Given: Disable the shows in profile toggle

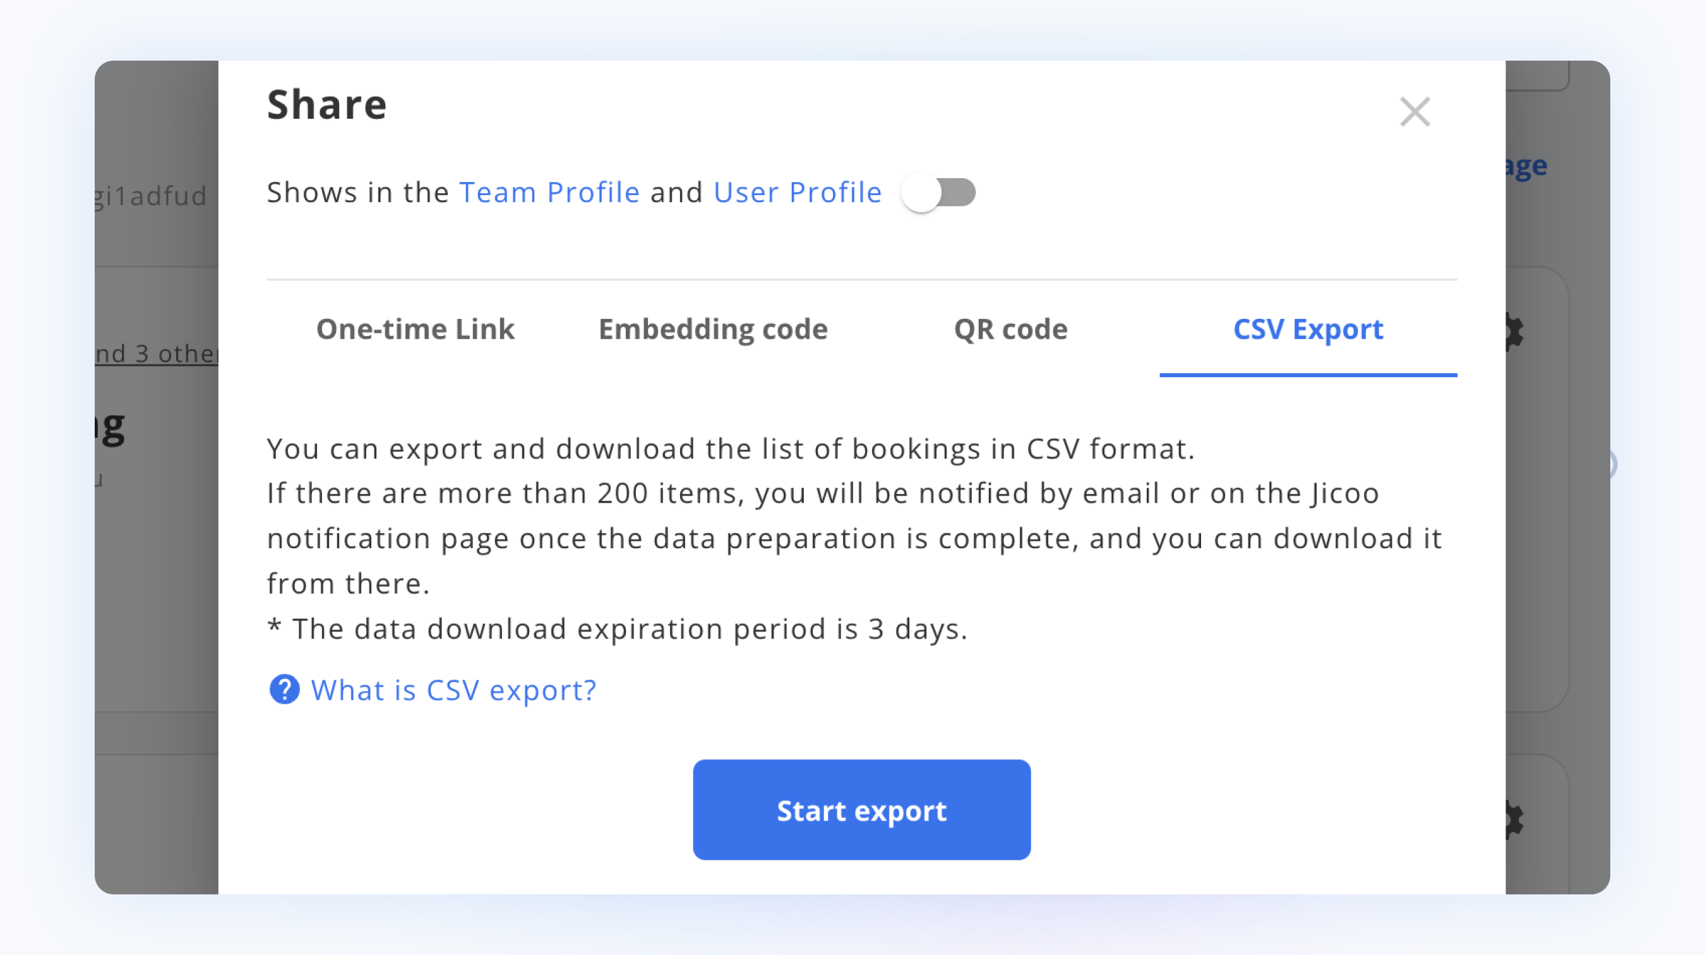Looking at the screenshot, I should point(937,192).
